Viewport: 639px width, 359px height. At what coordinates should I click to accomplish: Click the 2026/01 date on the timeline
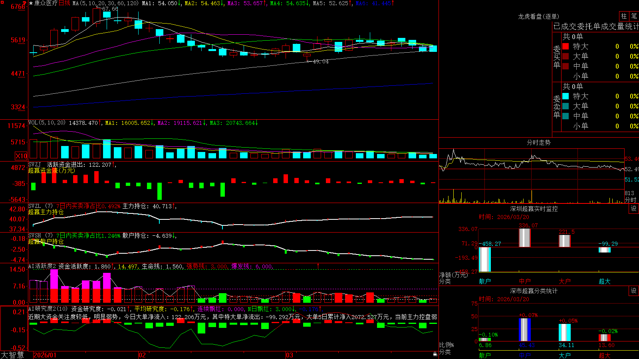(45, 355)
